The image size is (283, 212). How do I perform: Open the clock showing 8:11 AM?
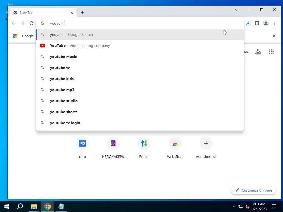(259, 206)
